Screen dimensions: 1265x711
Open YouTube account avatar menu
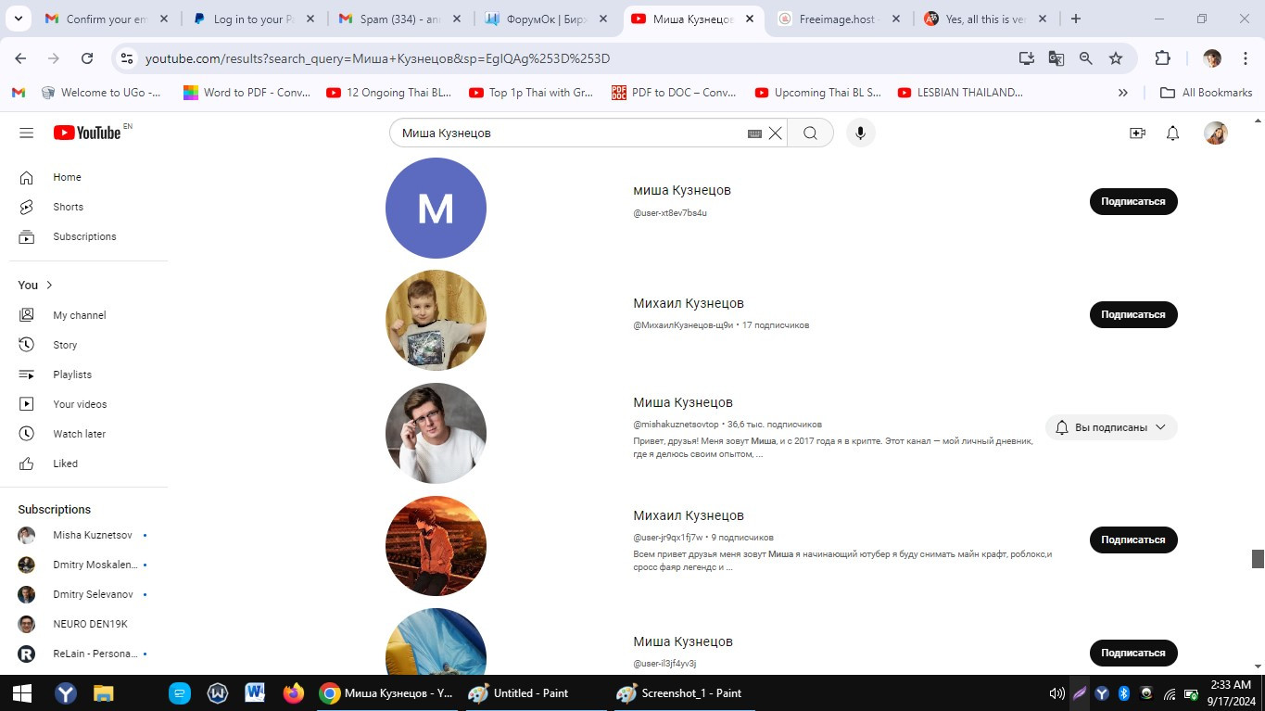click(1215, 133)
